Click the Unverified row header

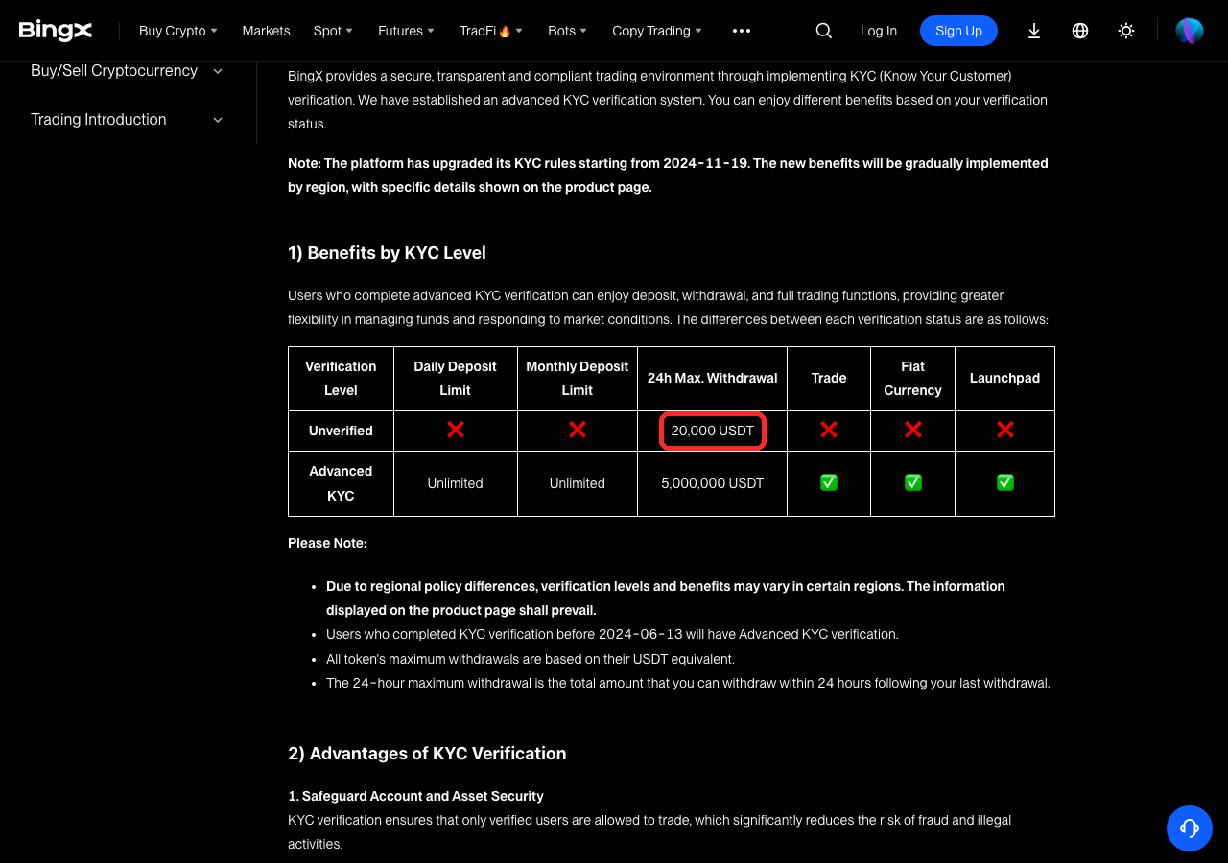pyautogui.click(x=341, y=431)
